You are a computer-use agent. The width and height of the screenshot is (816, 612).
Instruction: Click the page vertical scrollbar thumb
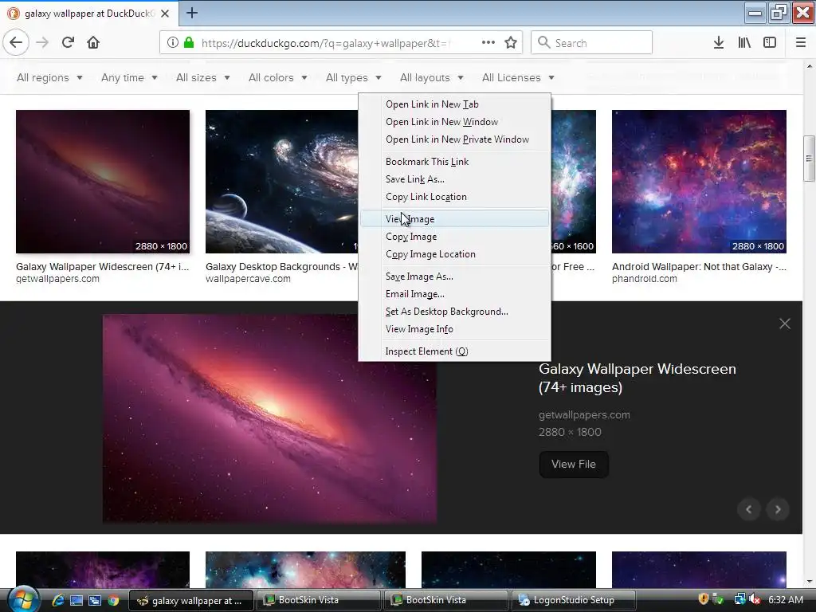pos(809,159)
